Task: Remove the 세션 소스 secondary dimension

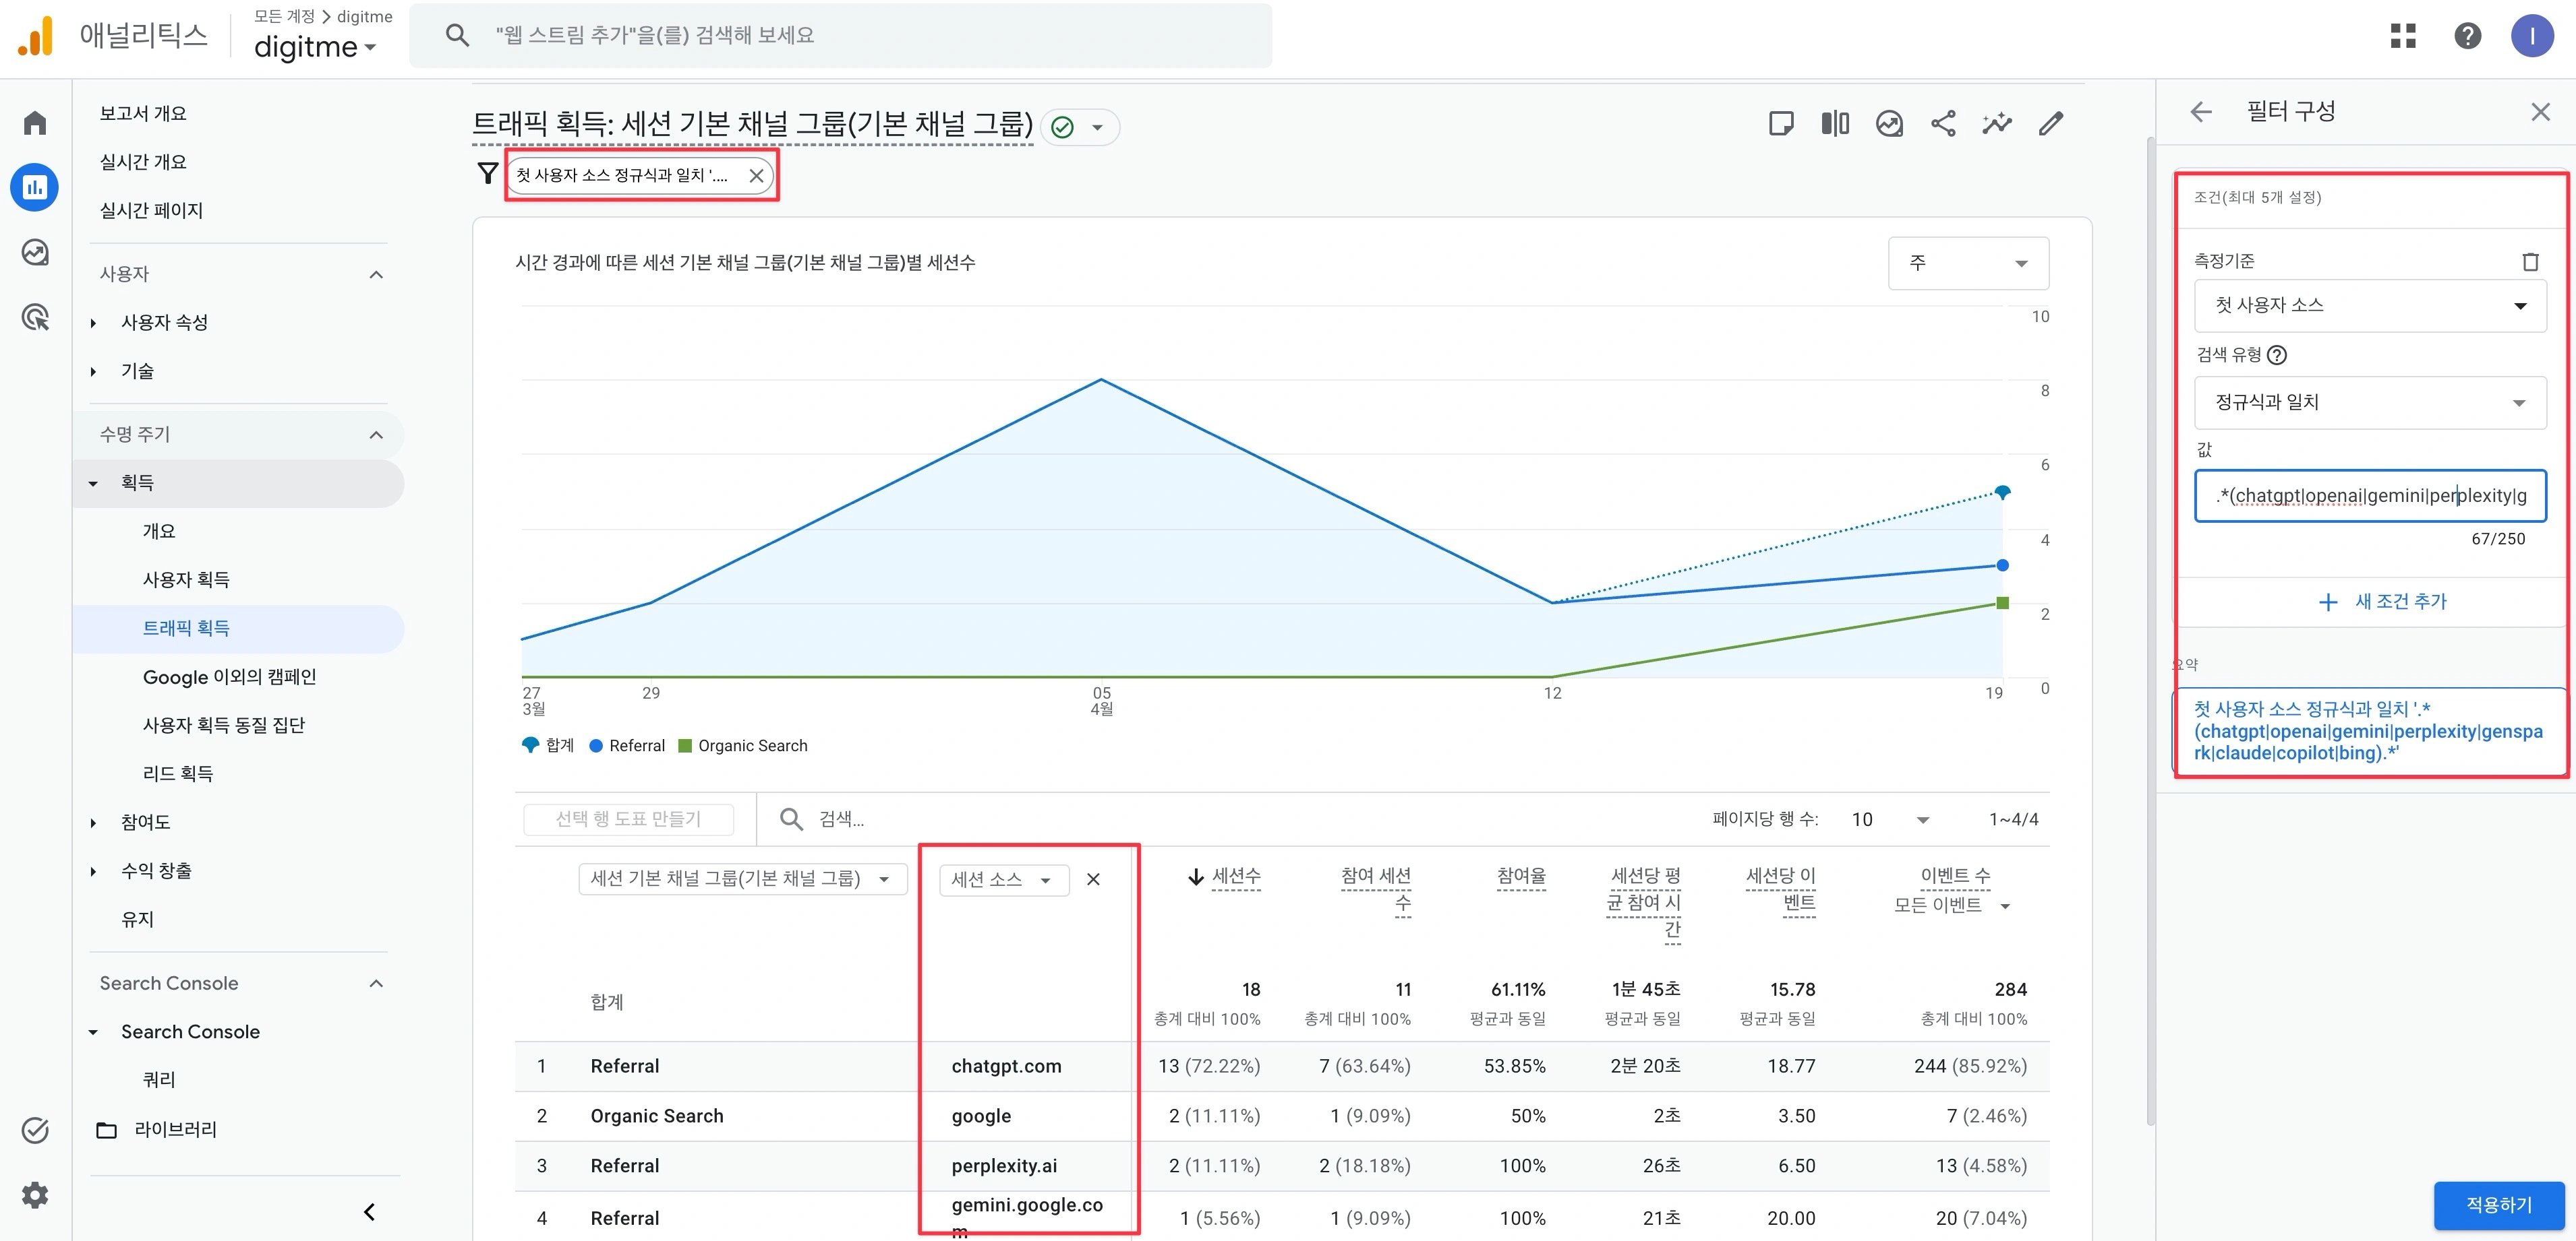Action: tap(1093, 879)
